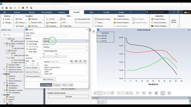Viewport: 191px width, 107px height.
Task: Open Profile Data plot option
Action: [x=66, y=26]
